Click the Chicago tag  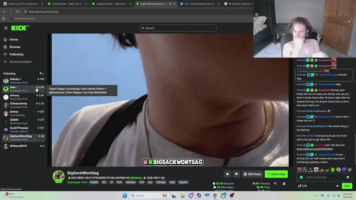(x=161, y=182)
